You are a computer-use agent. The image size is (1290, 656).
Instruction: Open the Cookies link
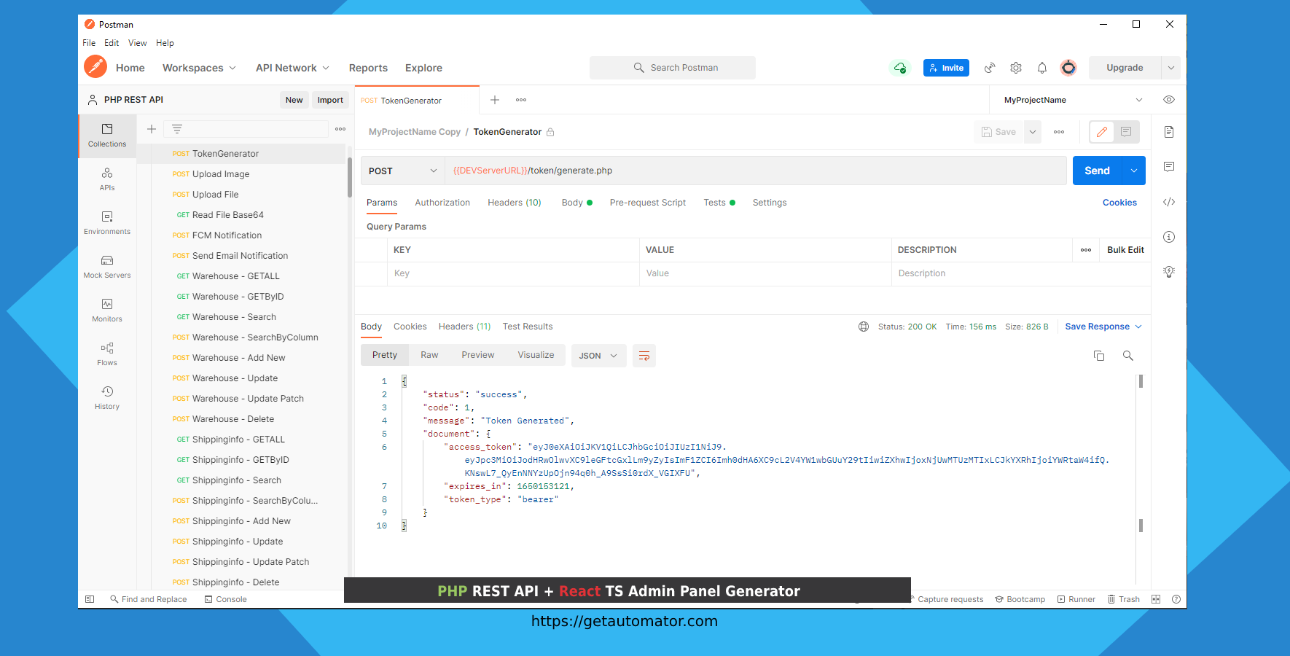(x=1119, y=203)
